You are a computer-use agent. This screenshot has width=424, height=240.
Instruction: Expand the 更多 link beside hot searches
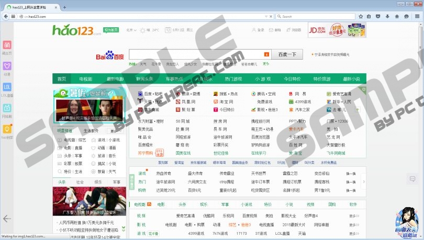266,64
